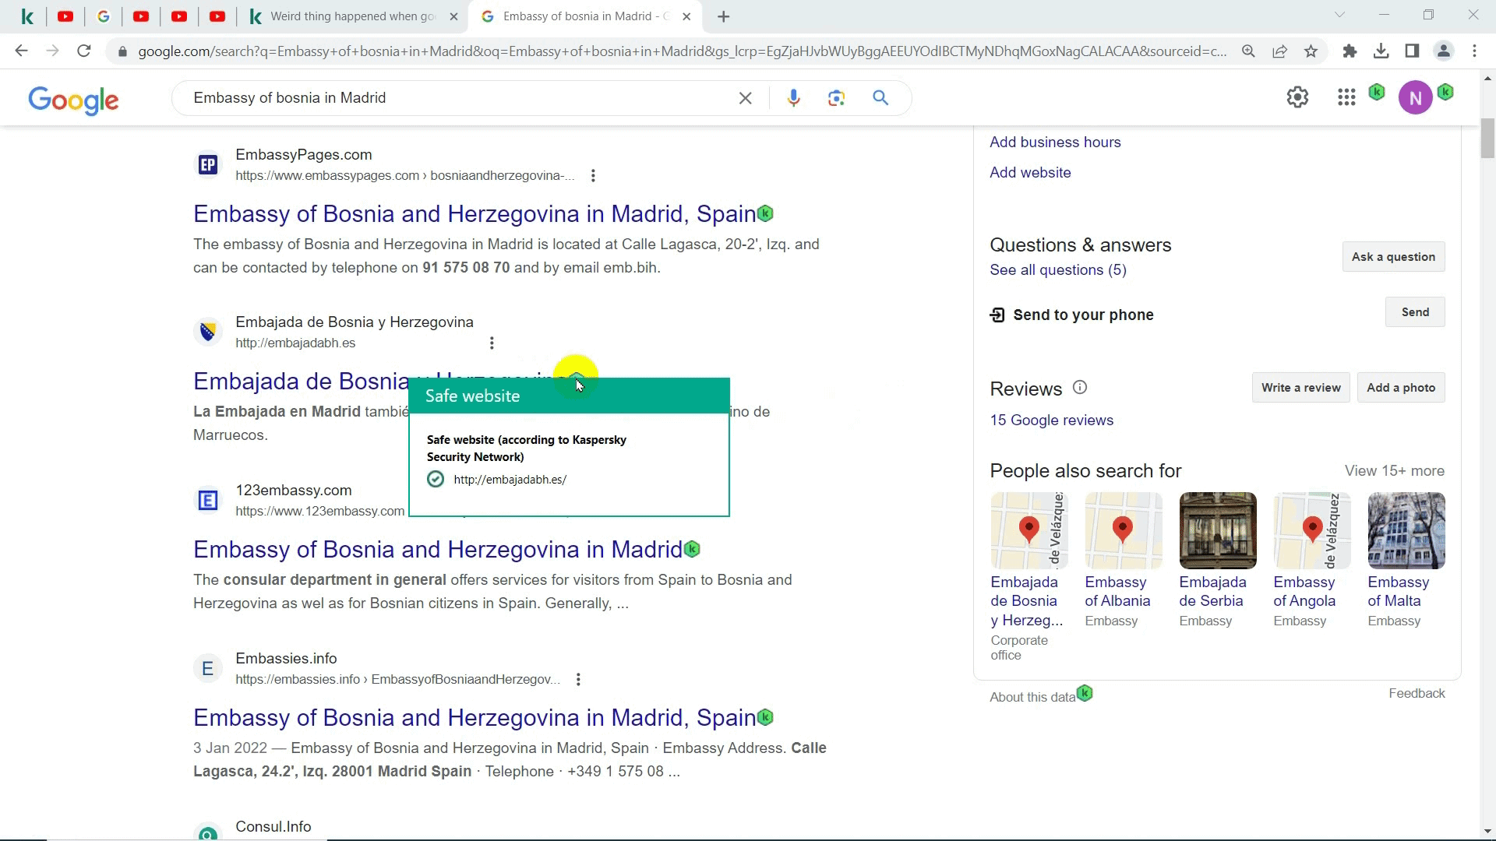Switch to the Weird thing happened tab
Screen dimensions: 1496x841
click(351, 16)
